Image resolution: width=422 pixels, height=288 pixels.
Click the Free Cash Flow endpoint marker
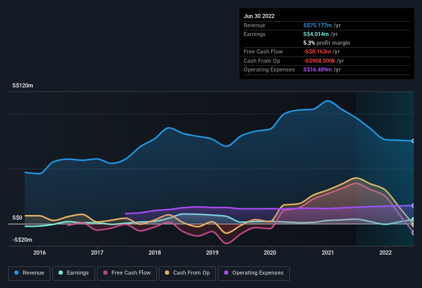tap(413, 233)
